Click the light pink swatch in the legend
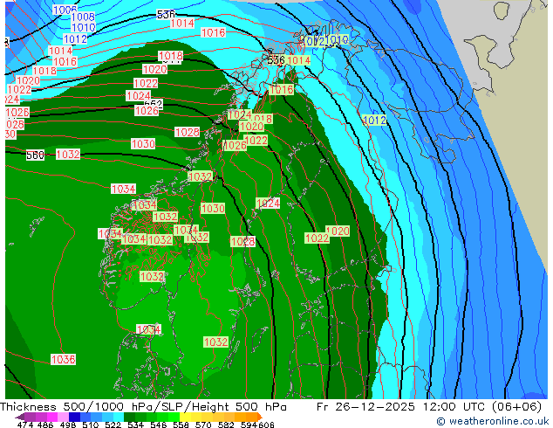 (63, 417)
